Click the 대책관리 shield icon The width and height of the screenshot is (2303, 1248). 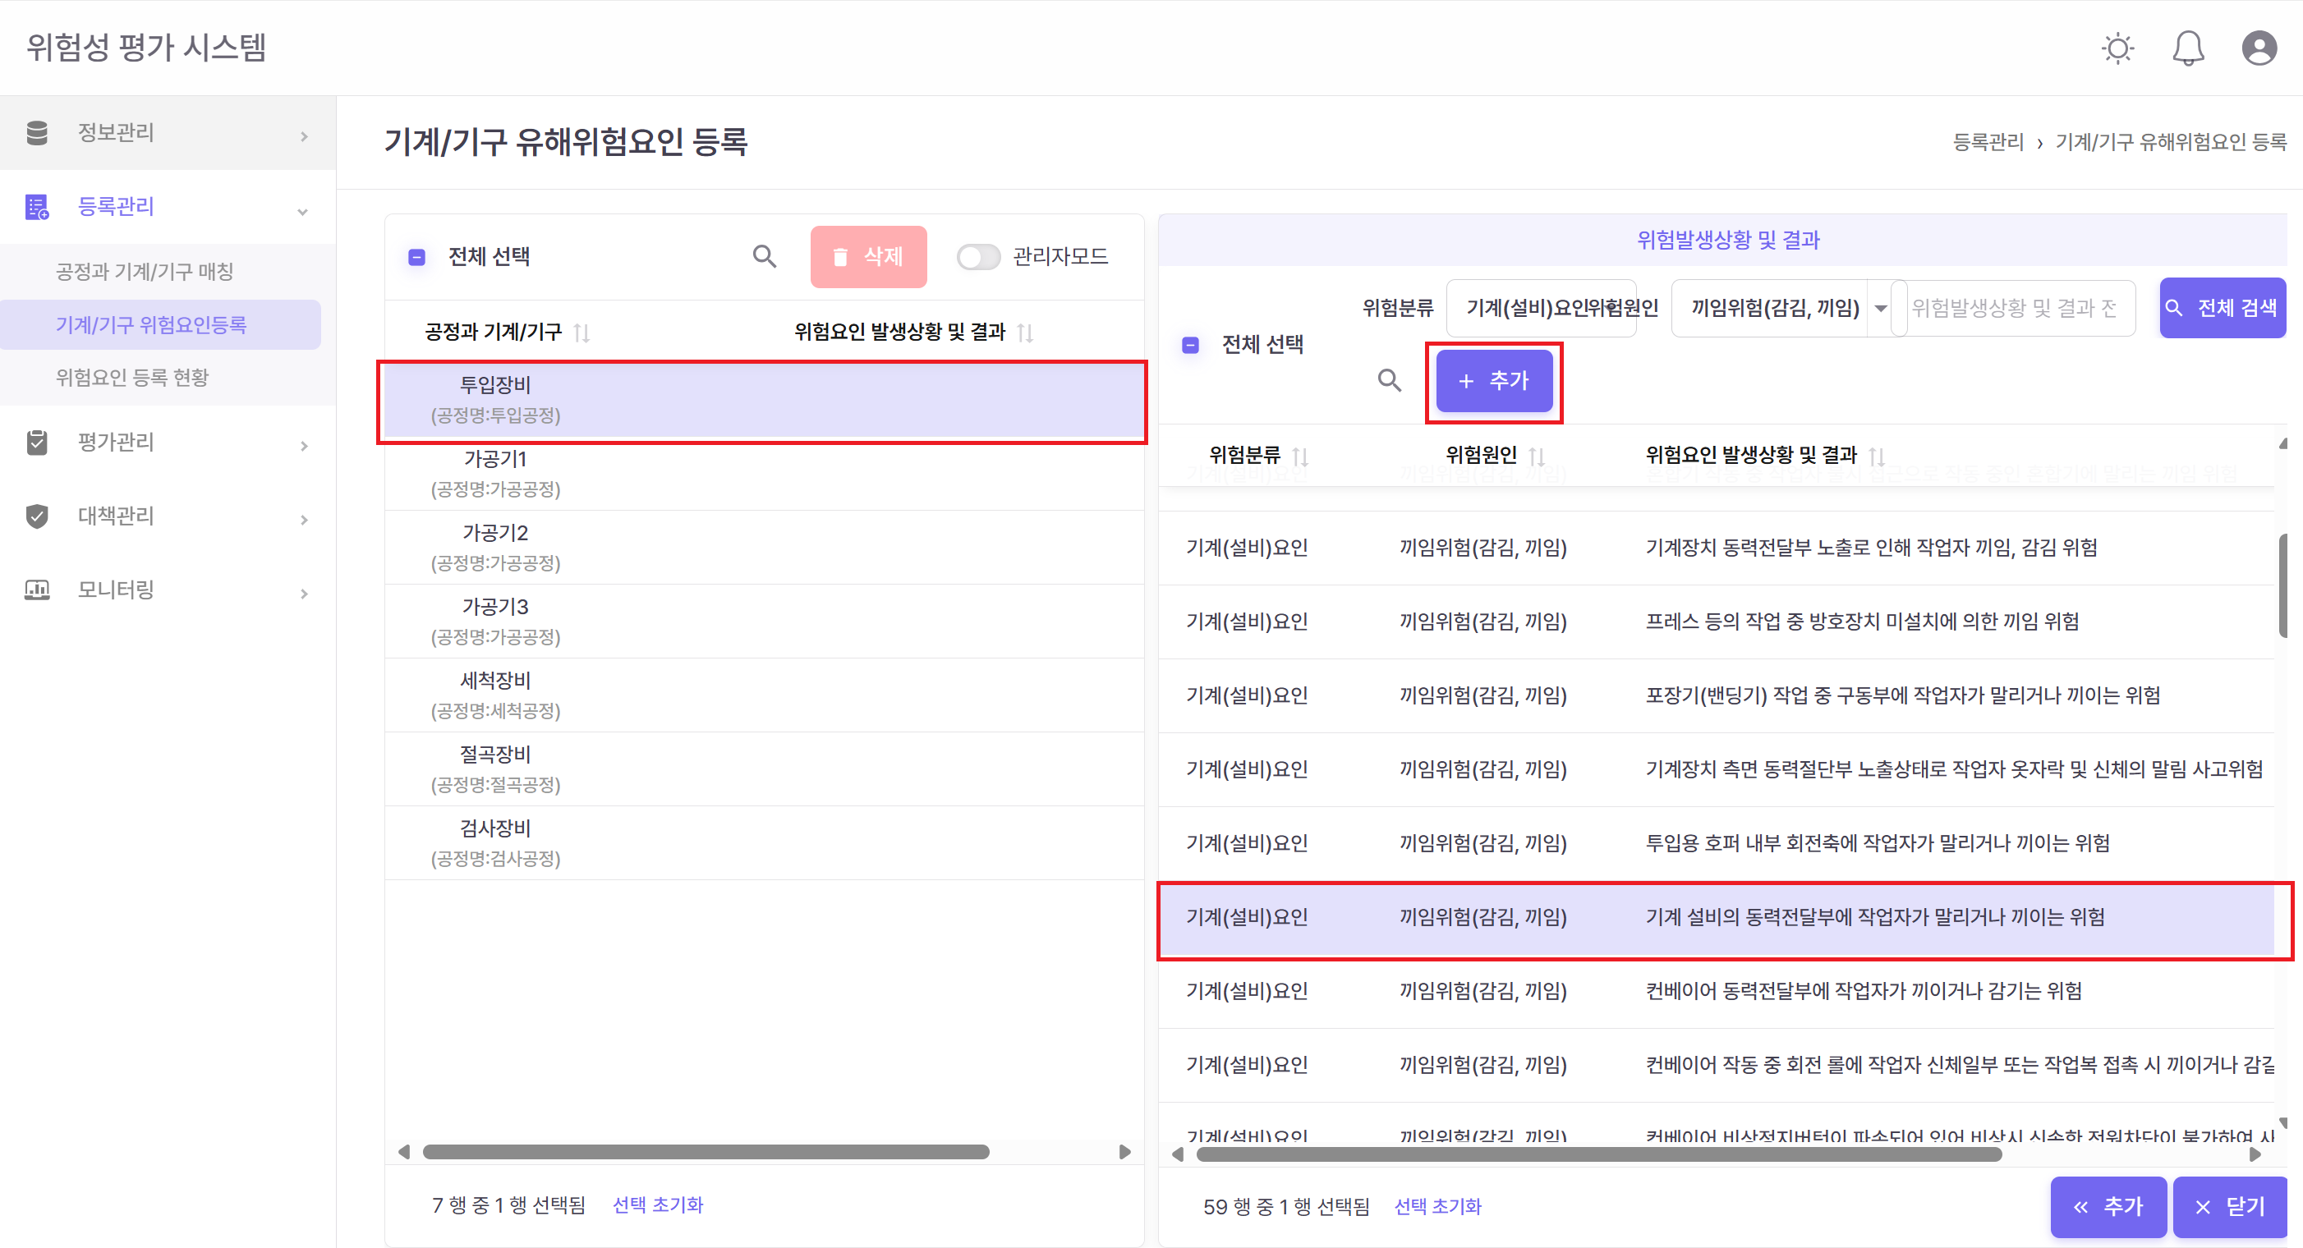pyautogui.click(x=36, y=516)
